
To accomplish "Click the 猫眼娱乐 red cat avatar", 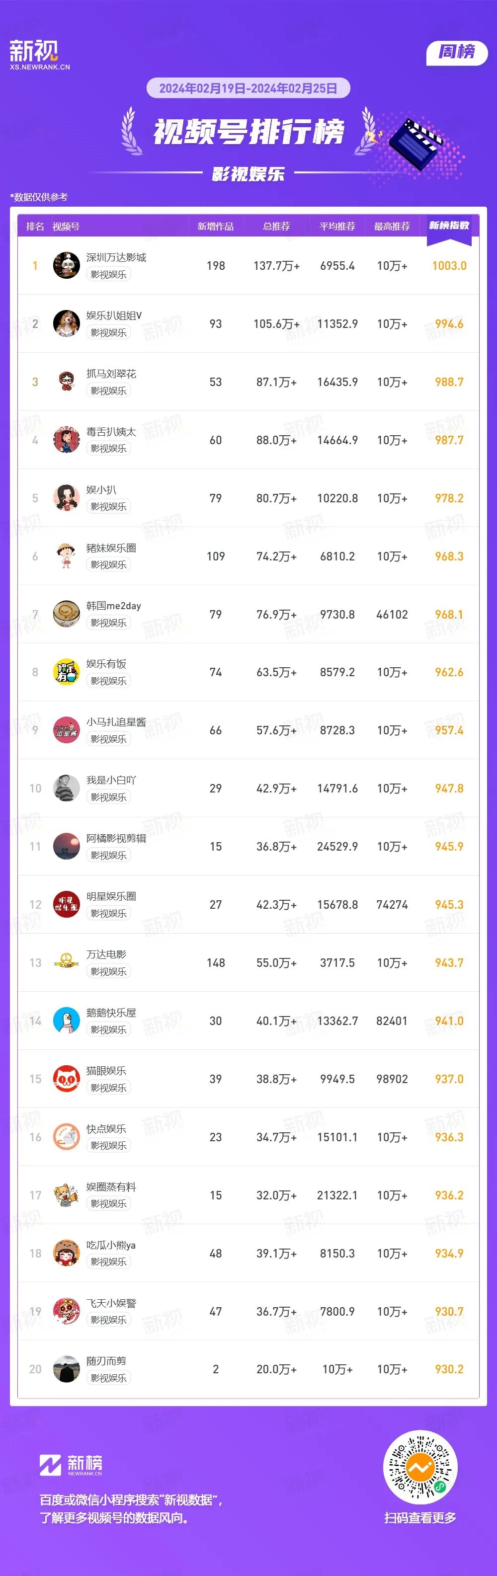I will point(66,1079).
